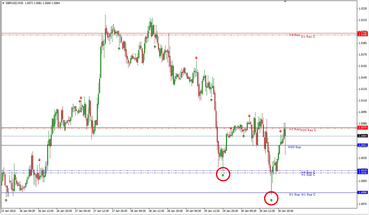Screen dimensions: 369x215
Task: Click the GBPUSD,M30 chart title text
Action: pyautogui.click(x=15, y=3)
